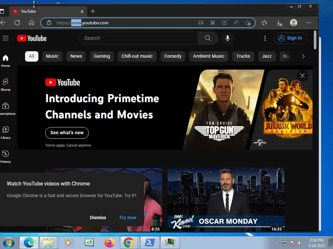333x249 pixels.
Task: Open browser Downloads icon
Action: point(279,23)
